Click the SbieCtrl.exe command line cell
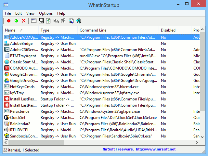This screenshot has height=156, width=208. [116, 136]
